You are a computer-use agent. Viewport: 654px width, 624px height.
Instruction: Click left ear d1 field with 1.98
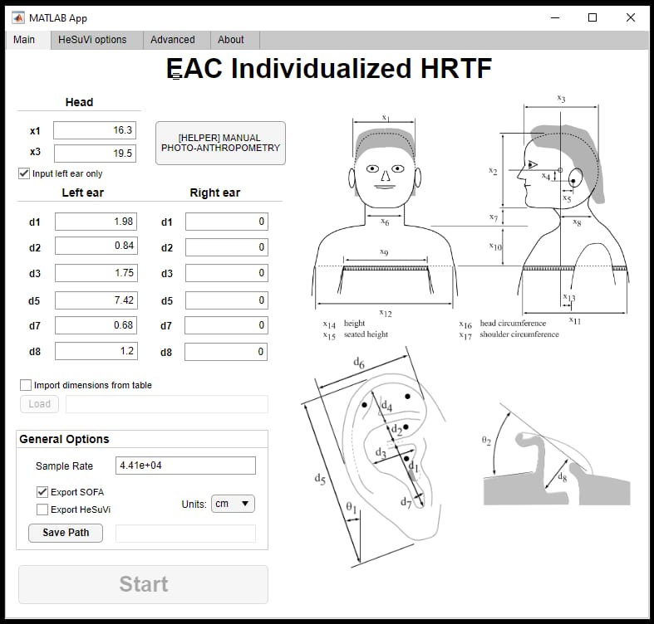(96, 222)
